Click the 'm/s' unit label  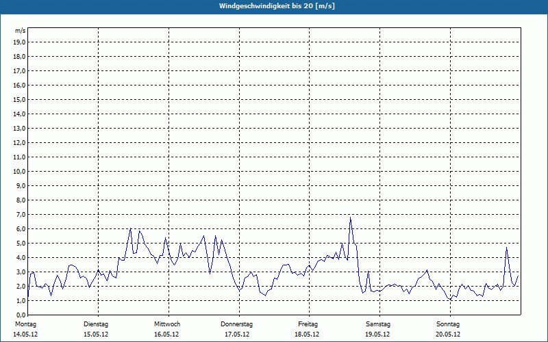tap(20, 31)
